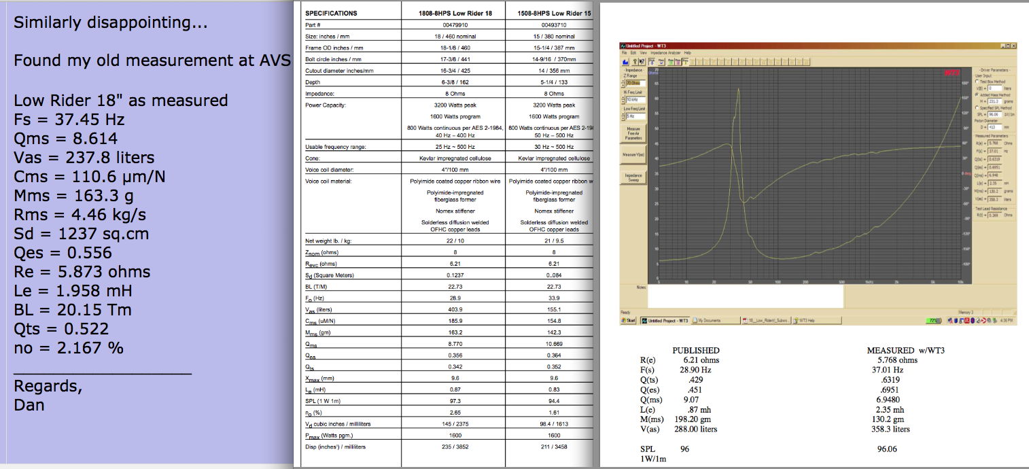Click the measured R(e) 5.768 value box

994,143
